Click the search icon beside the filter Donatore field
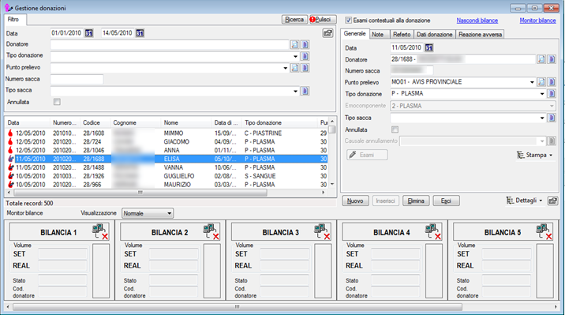Image resolution: width=565 pixels, height=315 pixels. (295, 45)
